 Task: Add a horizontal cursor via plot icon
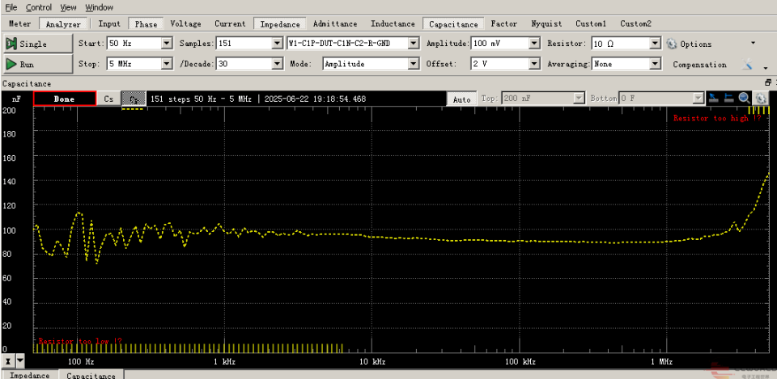pyautogui.click(x=728, y=98)
